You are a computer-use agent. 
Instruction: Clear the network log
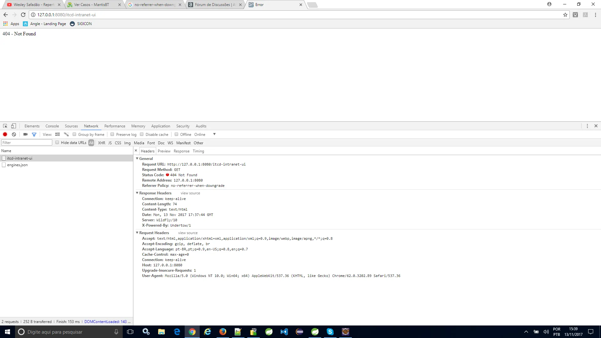coord(14,134)
